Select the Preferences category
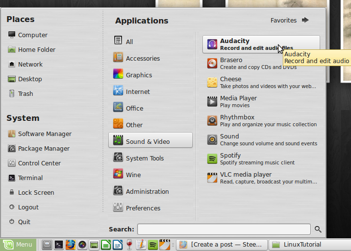 click(150, 207)
